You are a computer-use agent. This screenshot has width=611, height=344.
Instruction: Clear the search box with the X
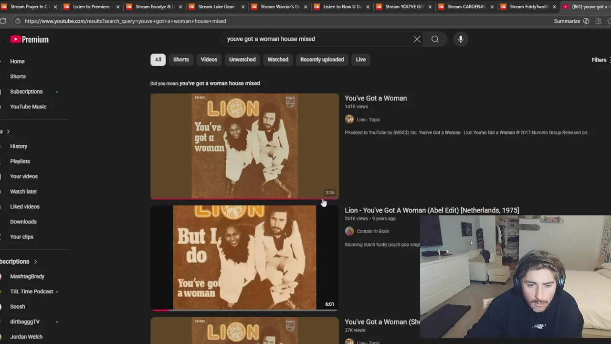[x=417, y=39]
